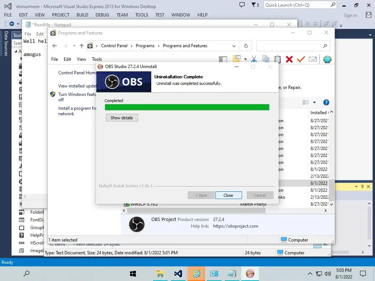The height and width of the screenshot is (281, 375).
Task: Show hidden tray icons chevron
Action: tap(310, 274)
